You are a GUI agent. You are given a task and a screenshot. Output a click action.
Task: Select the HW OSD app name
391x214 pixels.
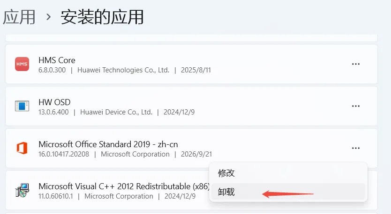[54, 102]
